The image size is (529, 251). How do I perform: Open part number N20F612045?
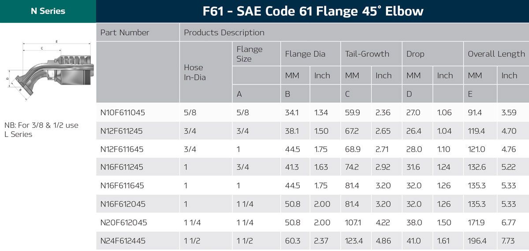(123, 223)
